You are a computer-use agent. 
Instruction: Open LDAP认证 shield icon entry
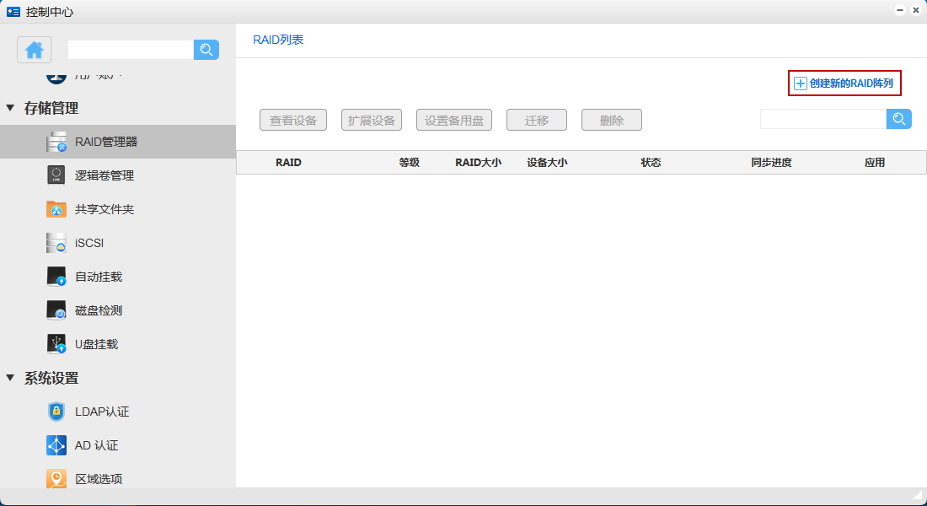pyautogui.click(x=56, y=412)
